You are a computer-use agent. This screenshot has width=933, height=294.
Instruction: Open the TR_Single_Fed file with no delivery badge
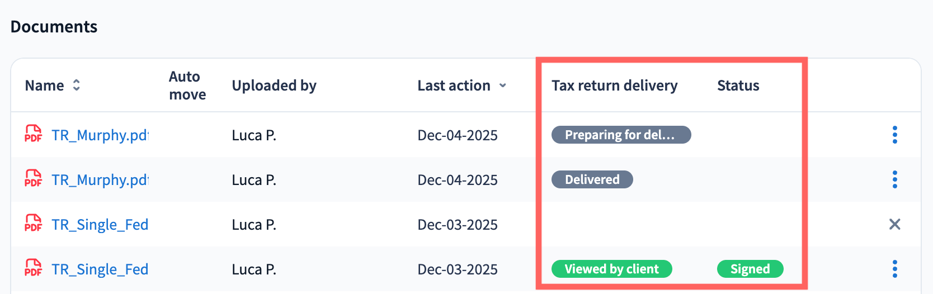click(100, 225)
